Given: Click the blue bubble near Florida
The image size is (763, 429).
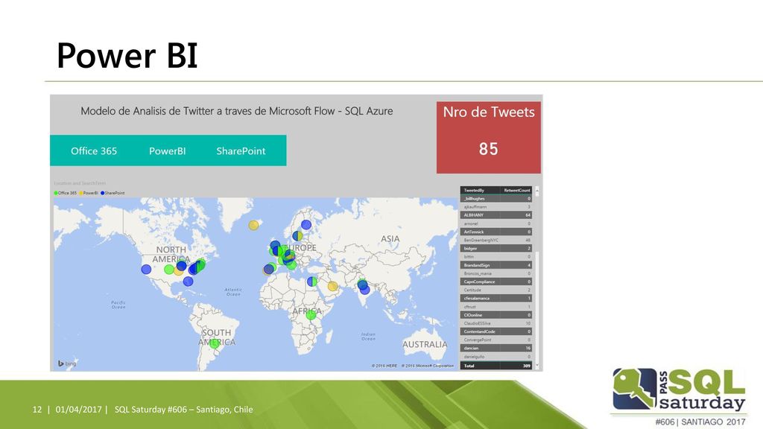Looking at the screenshot, I should [189, 281].
